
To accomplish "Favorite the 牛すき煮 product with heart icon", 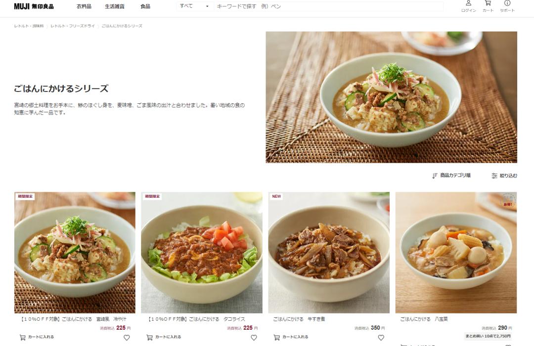I will coord(381,338).
